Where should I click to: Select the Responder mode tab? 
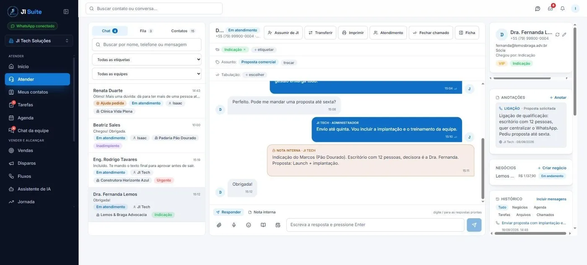229,212
